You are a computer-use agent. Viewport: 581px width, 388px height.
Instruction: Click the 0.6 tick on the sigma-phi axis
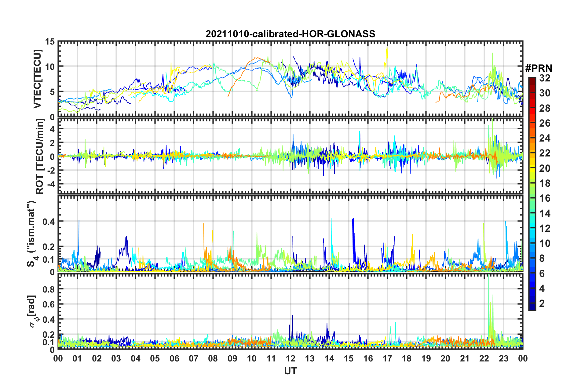pyautogui.click(x=49, y=304)
